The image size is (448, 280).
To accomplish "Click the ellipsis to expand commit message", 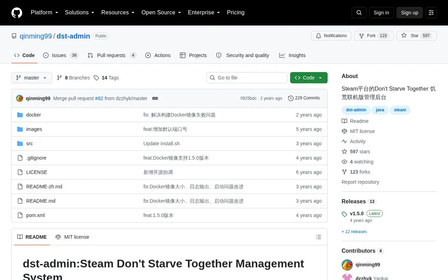I will point(155,98).
